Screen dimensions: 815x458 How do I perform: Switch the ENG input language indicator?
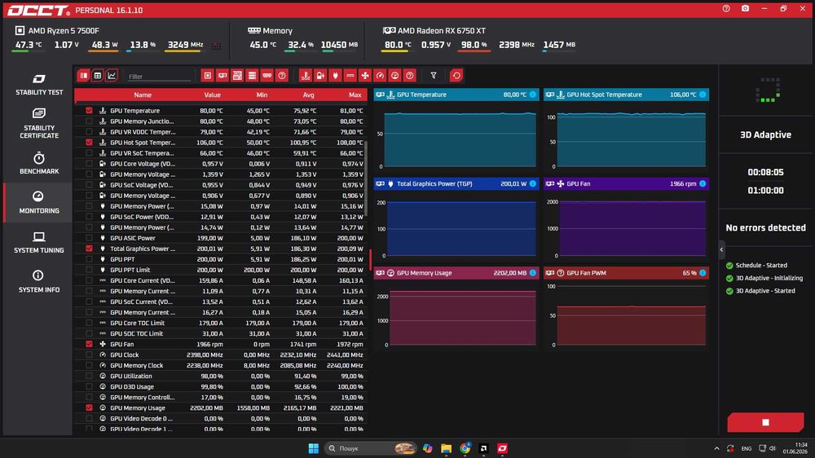[x=747, y=448]
